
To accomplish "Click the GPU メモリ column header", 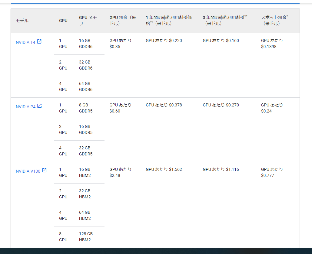I will [x=88, y=21].
